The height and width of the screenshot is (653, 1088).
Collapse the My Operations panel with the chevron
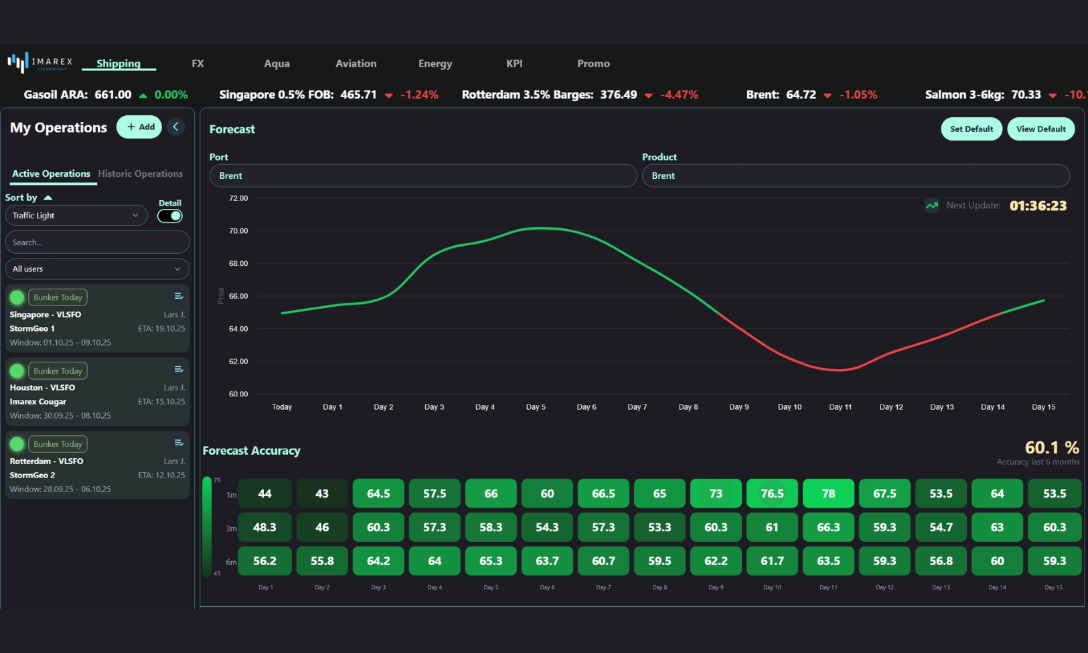[x=176, y=127]
